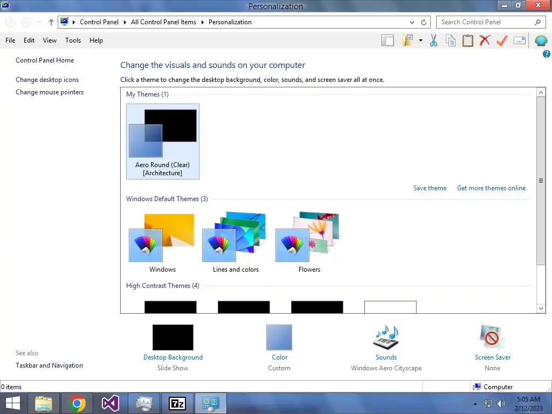This screenshot has width=552, height=414.
Task: Click the Forward navigation arrow
Action: click(26, 22)
